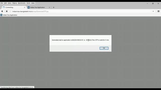Restore down the browser window
Viewport: 161px width, 90px height.
(x=153, y=3)
